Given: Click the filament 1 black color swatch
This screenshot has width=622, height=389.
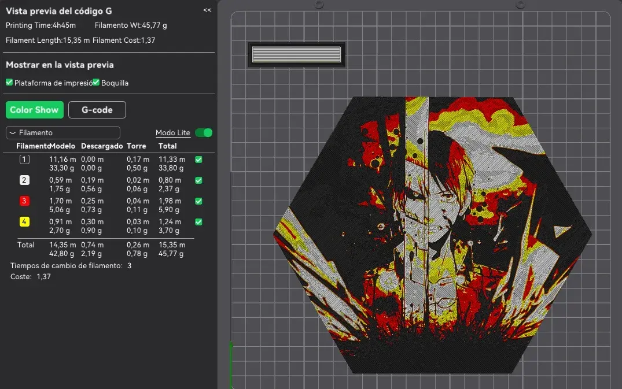Looking at the screenshot, I should 24,160.
